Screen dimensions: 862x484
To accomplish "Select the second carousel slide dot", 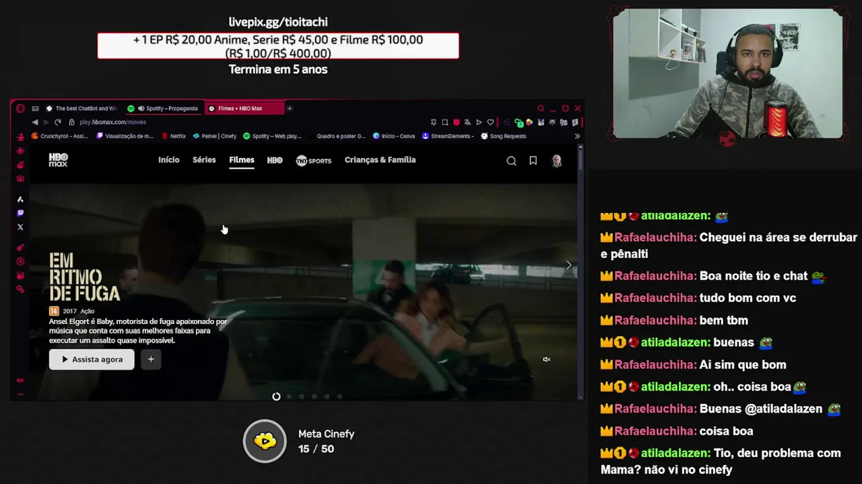I will click(289, 397).
